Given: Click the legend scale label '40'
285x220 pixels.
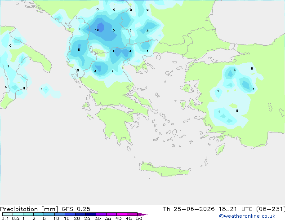Looking at the screenshot, I should point(118,218).
